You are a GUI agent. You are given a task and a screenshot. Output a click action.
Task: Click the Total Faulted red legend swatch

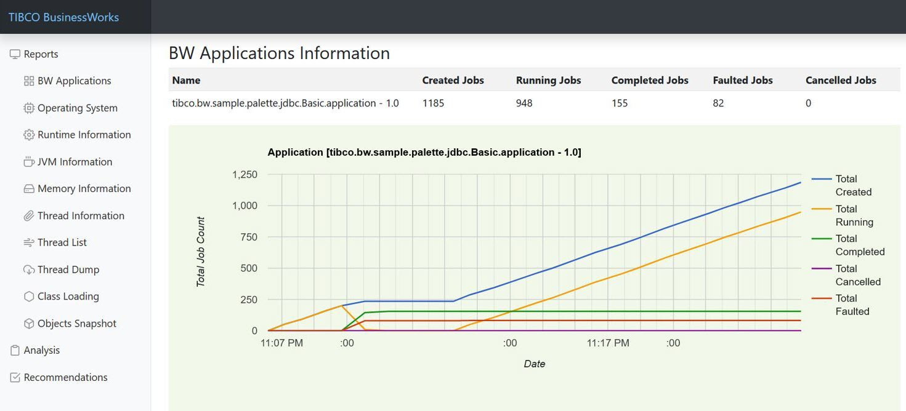pos(822,298)
